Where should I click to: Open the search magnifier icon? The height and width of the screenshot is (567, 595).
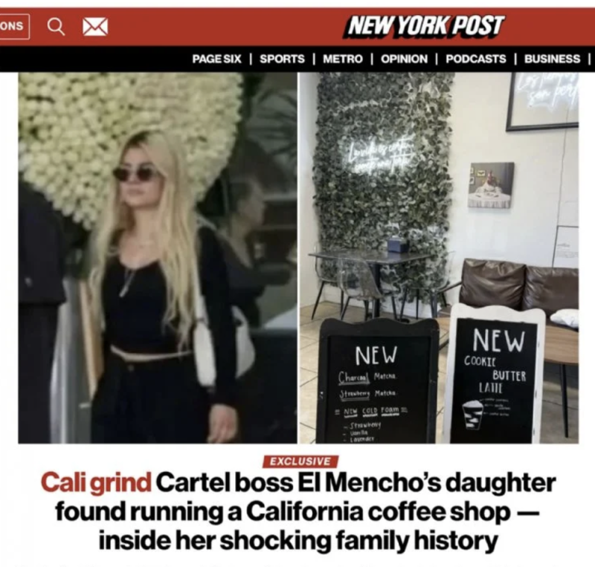pos(56,27)
